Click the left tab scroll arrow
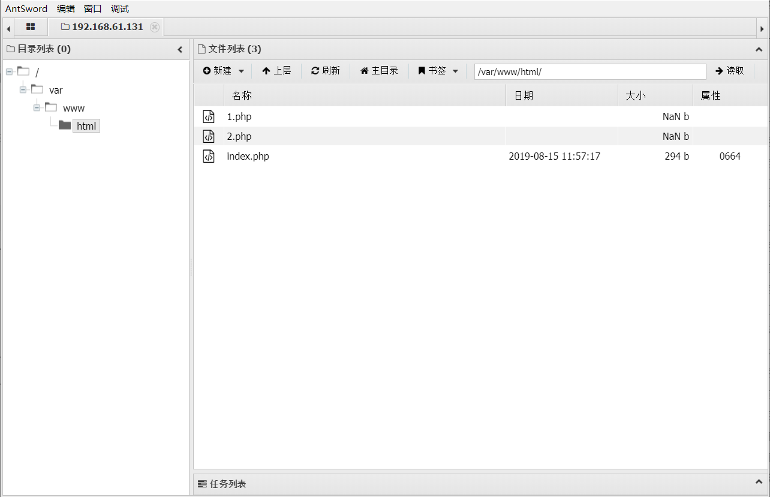The width and height of the screenshot is (770, 497). pos(8,28)
